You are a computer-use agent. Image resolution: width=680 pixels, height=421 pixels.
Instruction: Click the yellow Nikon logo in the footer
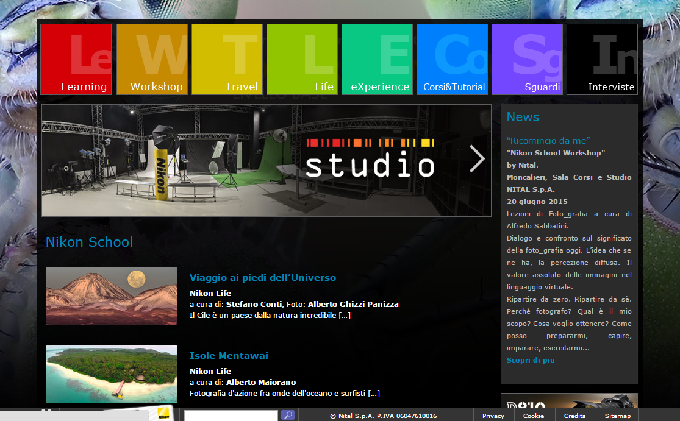pyautogui.click(x=163, y=414)
